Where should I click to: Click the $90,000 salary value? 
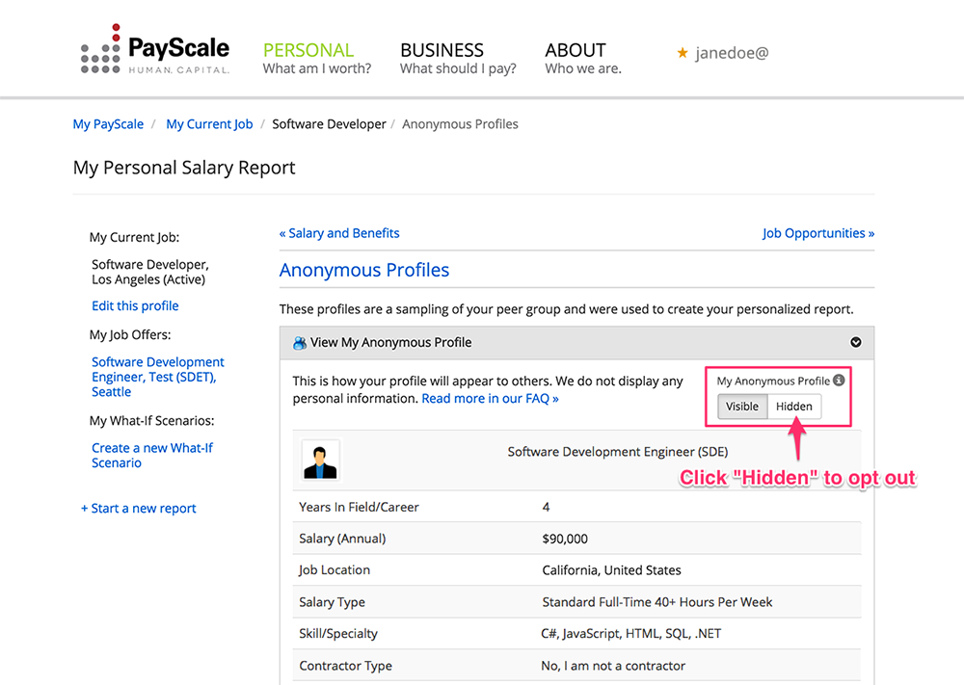[x=565, y=539]
